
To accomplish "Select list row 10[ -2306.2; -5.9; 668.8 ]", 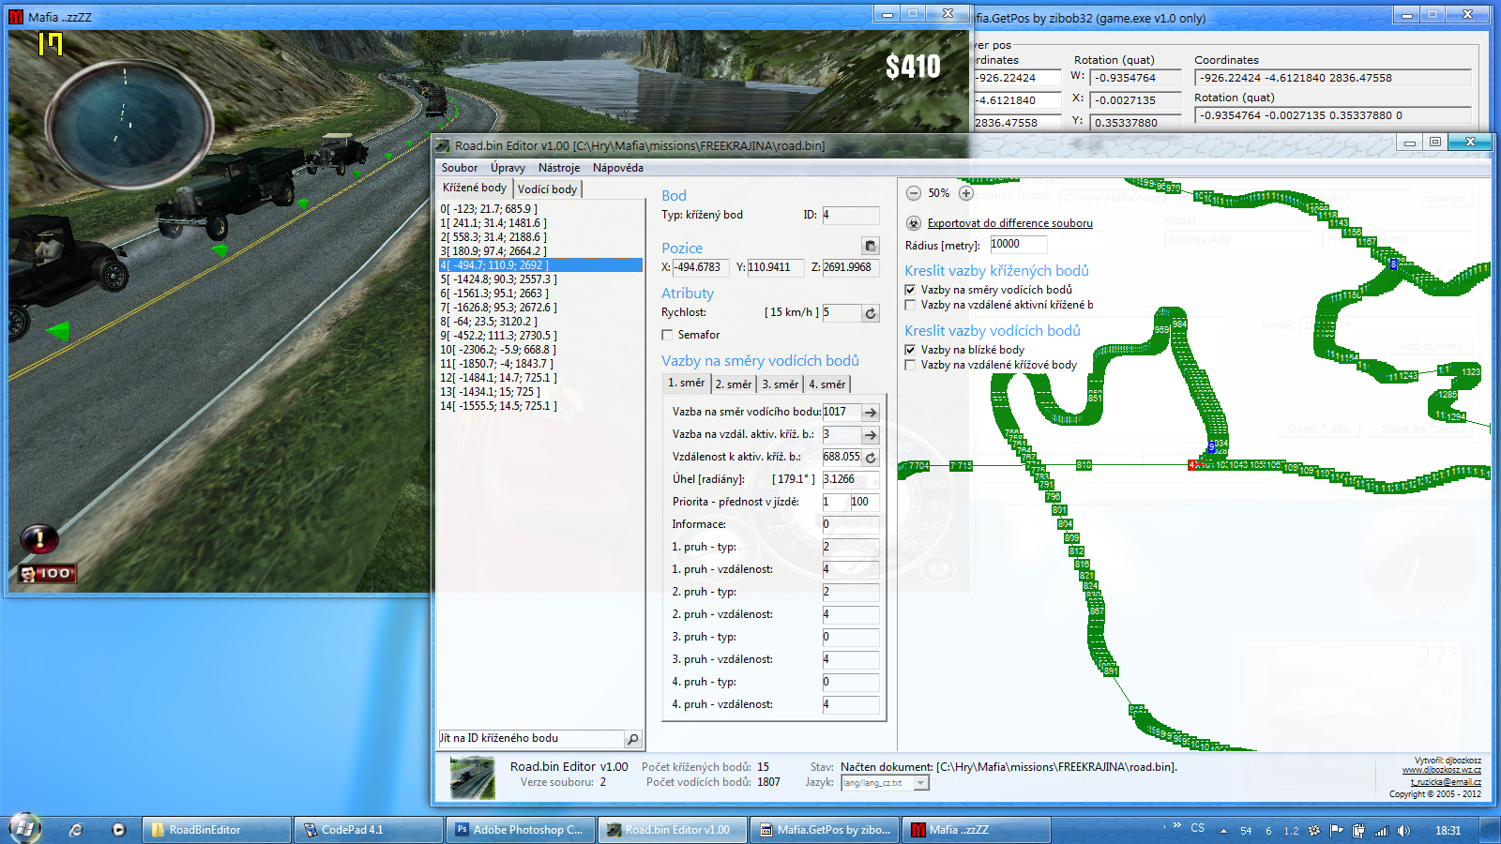I will pyautogui.click(x=541, y=350).
